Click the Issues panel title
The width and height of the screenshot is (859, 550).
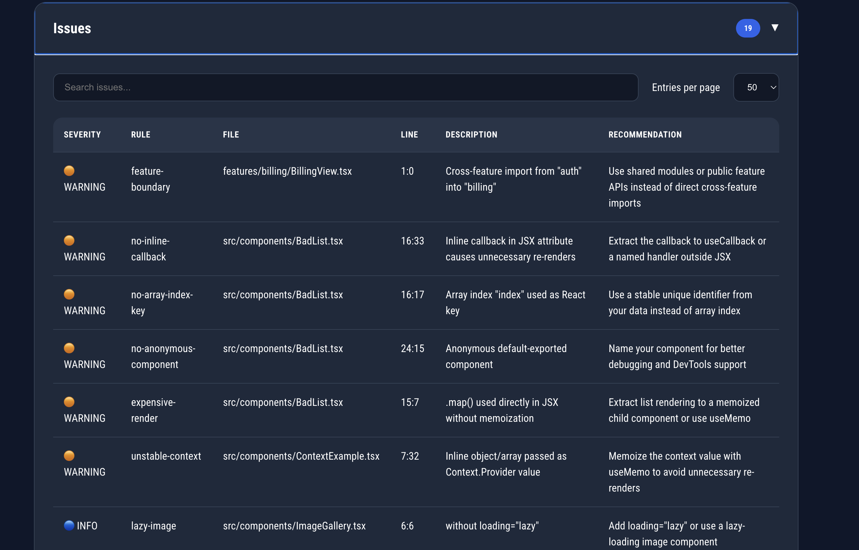click(x=72, y=28)
